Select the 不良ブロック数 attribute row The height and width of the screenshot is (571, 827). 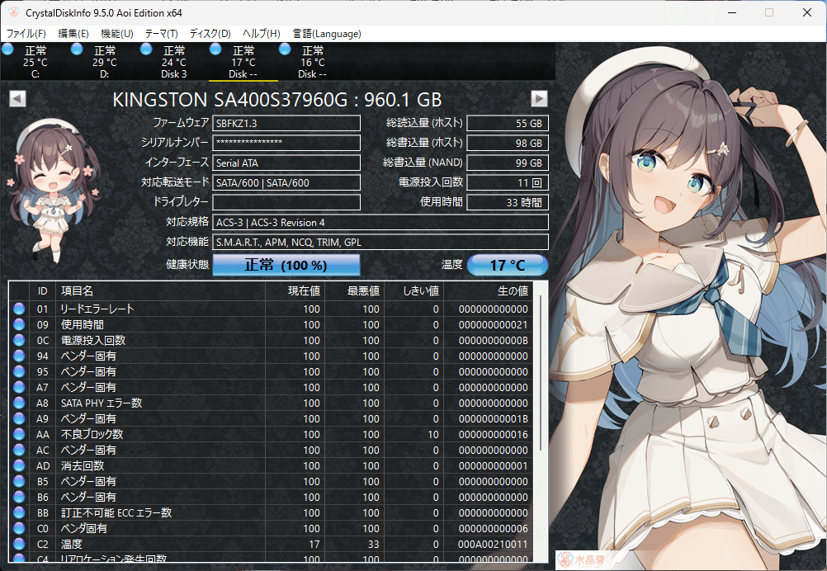pos(271,435)
